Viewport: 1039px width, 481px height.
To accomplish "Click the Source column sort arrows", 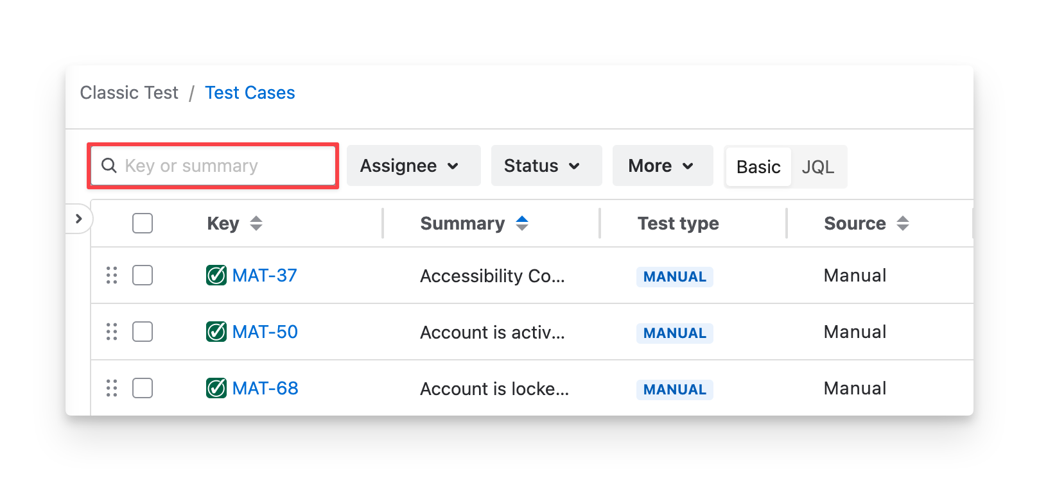I will [903, 223].
